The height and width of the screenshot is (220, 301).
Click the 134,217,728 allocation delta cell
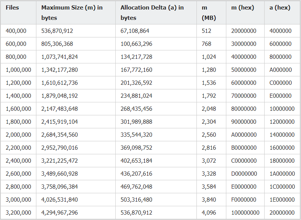point(136,57)
